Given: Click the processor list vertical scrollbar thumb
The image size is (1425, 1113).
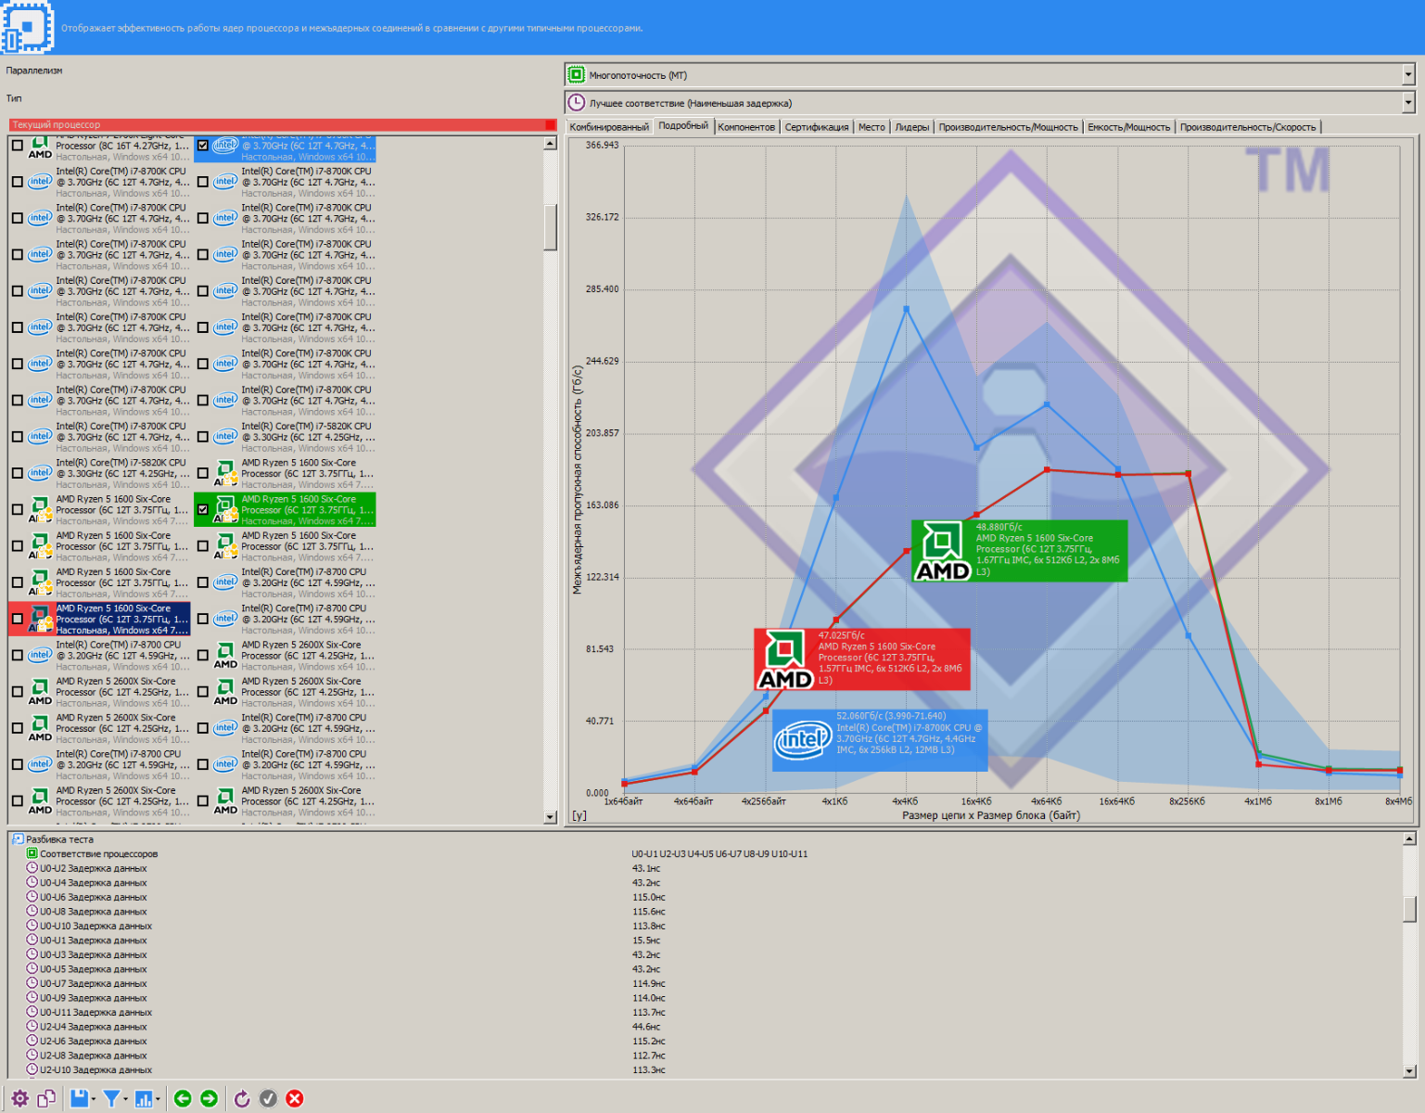Looking at the screenshot, I should [x=550, y=227].
